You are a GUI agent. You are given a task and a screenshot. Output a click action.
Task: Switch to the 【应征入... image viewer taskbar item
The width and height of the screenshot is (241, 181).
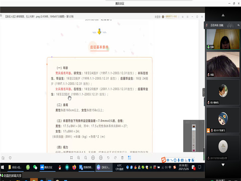point(104,167)
